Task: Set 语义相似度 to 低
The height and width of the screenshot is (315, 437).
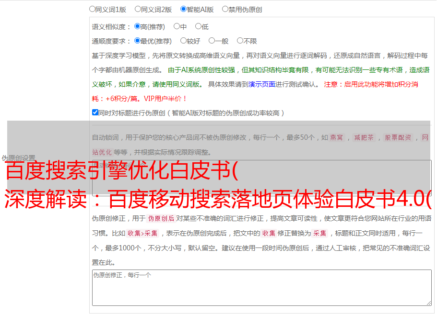Action: (x=198, y=26)
